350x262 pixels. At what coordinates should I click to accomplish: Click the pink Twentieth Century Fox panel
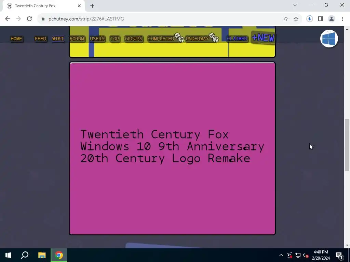click(x=172, y=149)
